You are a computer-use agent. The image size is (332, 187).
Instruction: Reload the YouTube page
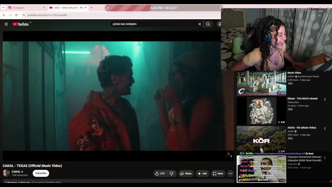click(16, 15)
